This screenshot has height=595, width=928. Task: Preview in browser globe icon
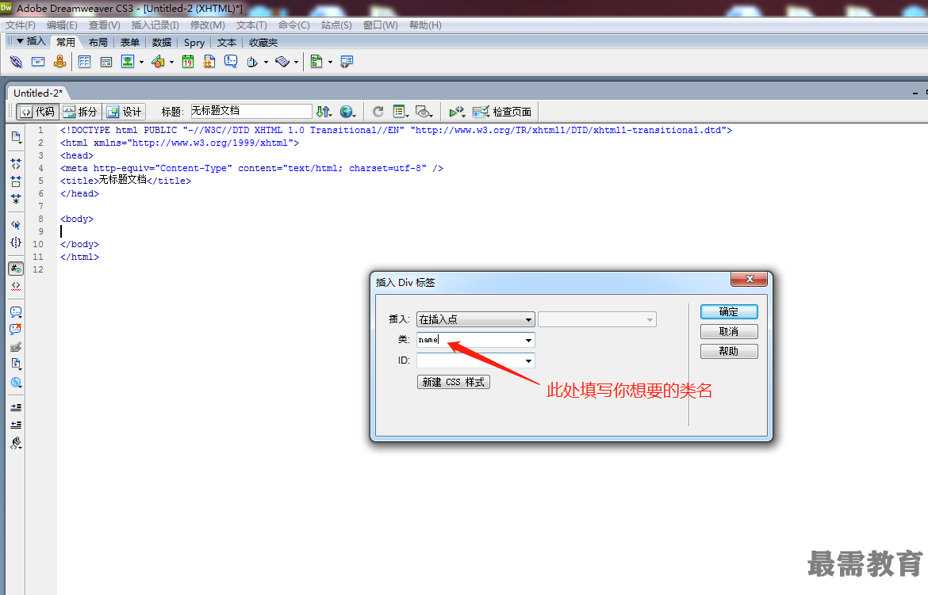tap(347, 111)
